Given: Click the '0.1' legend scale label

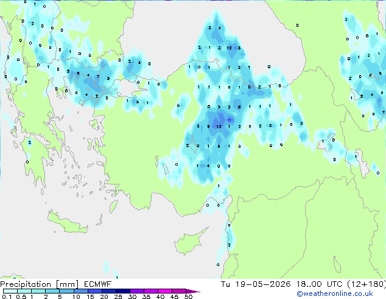Looking at the screenshot, I should (x=7, y=297).
